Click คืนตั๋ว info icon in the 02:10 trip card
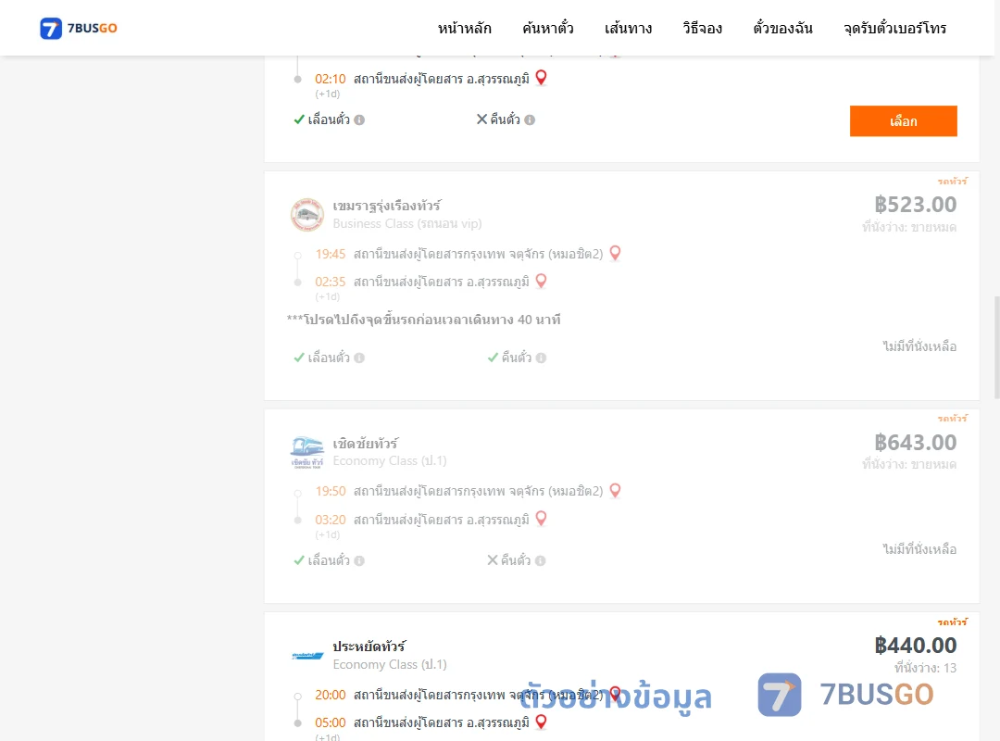The height and width of the screenshot is (741, 1000). (530, 120)
